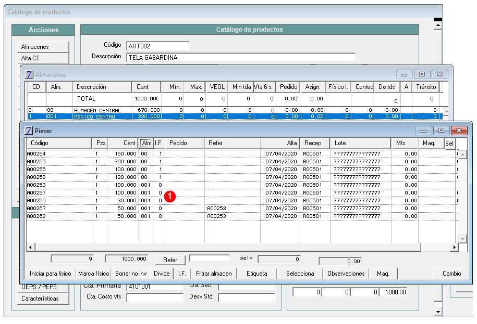This screenshot has width=477, height=324.
Task: Click the Desv Std. input field
Action: (247, 298)
